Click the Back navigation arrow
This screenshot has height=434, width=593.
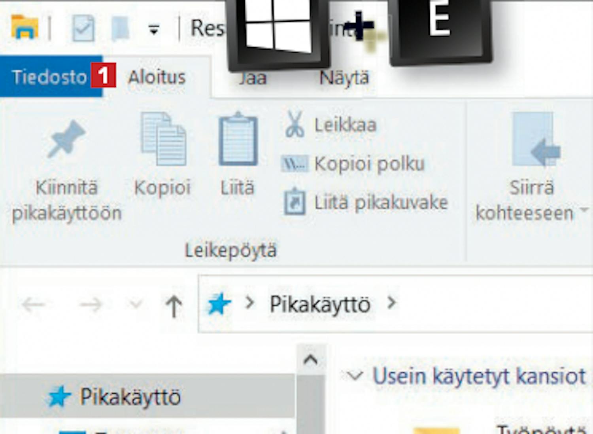(x=33, y=305)
